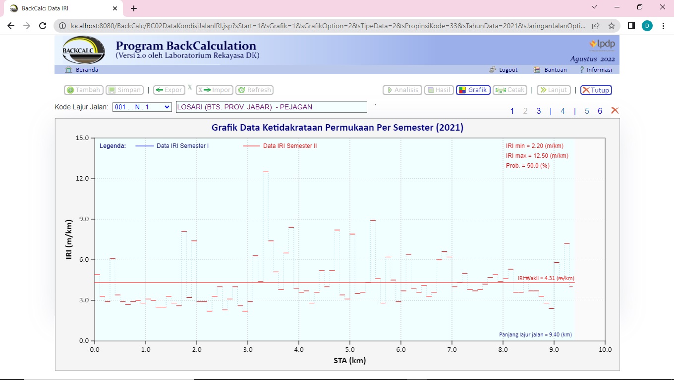674x380 pixels.
Task: Go to chart page 1
Action: pos(512,111)
